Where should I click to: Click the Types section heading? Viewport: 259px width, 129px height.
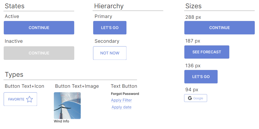coord(14,74)
